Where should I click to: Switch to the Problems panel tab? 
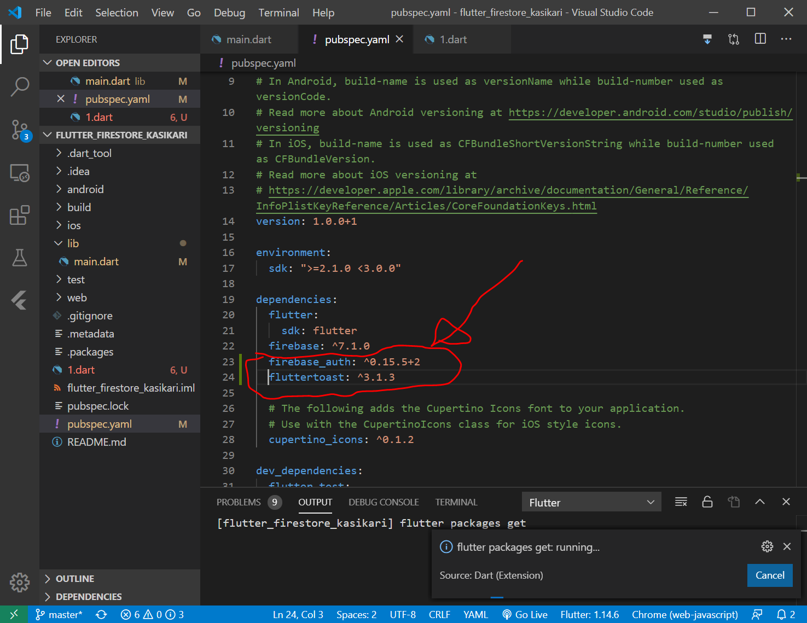coord(249,502)
